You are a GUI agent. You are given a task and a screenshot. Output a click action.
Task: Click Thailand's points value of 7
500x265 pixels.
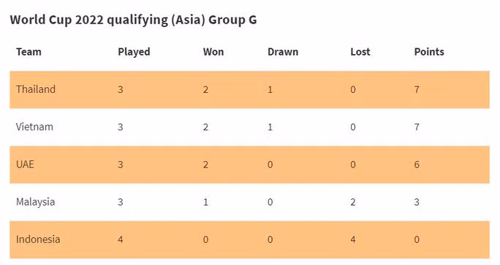tap(417, 89)
